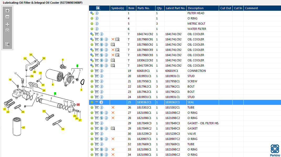Click the red X for item 31 O RING
This screenshot has height=157, width=281.
pyautogui.click(x=113, y=139)
